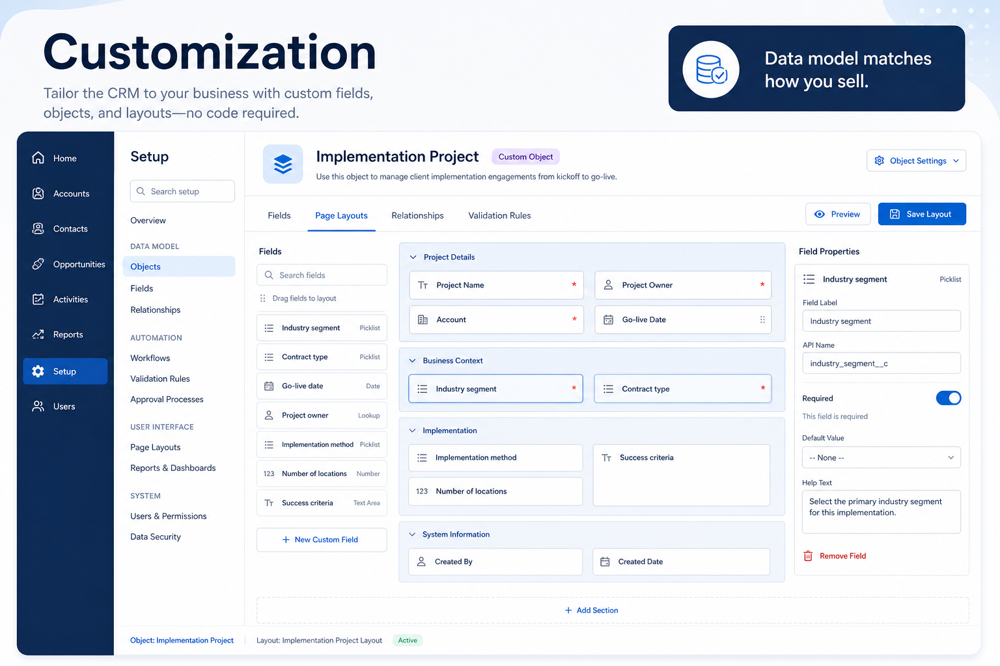The image size is (1000, 666).
Task: Click the Setup gear icon
Action: (38, 371)
